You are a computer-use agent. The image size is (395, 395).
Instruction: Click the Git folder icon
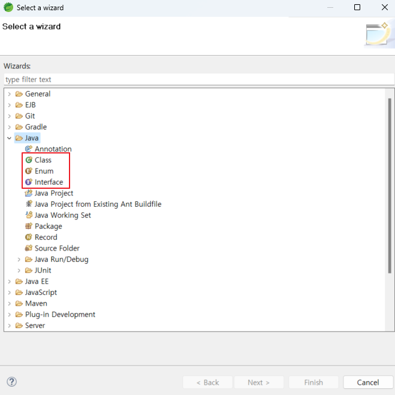pos(19,116)
